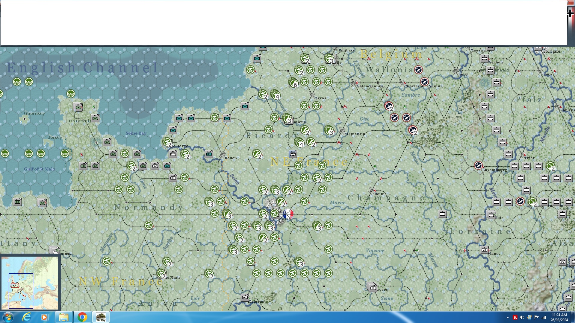Viewport: 575px width, 323px height.
Task: Select the HQ counter at Troyes
Action: coord(373,287)
